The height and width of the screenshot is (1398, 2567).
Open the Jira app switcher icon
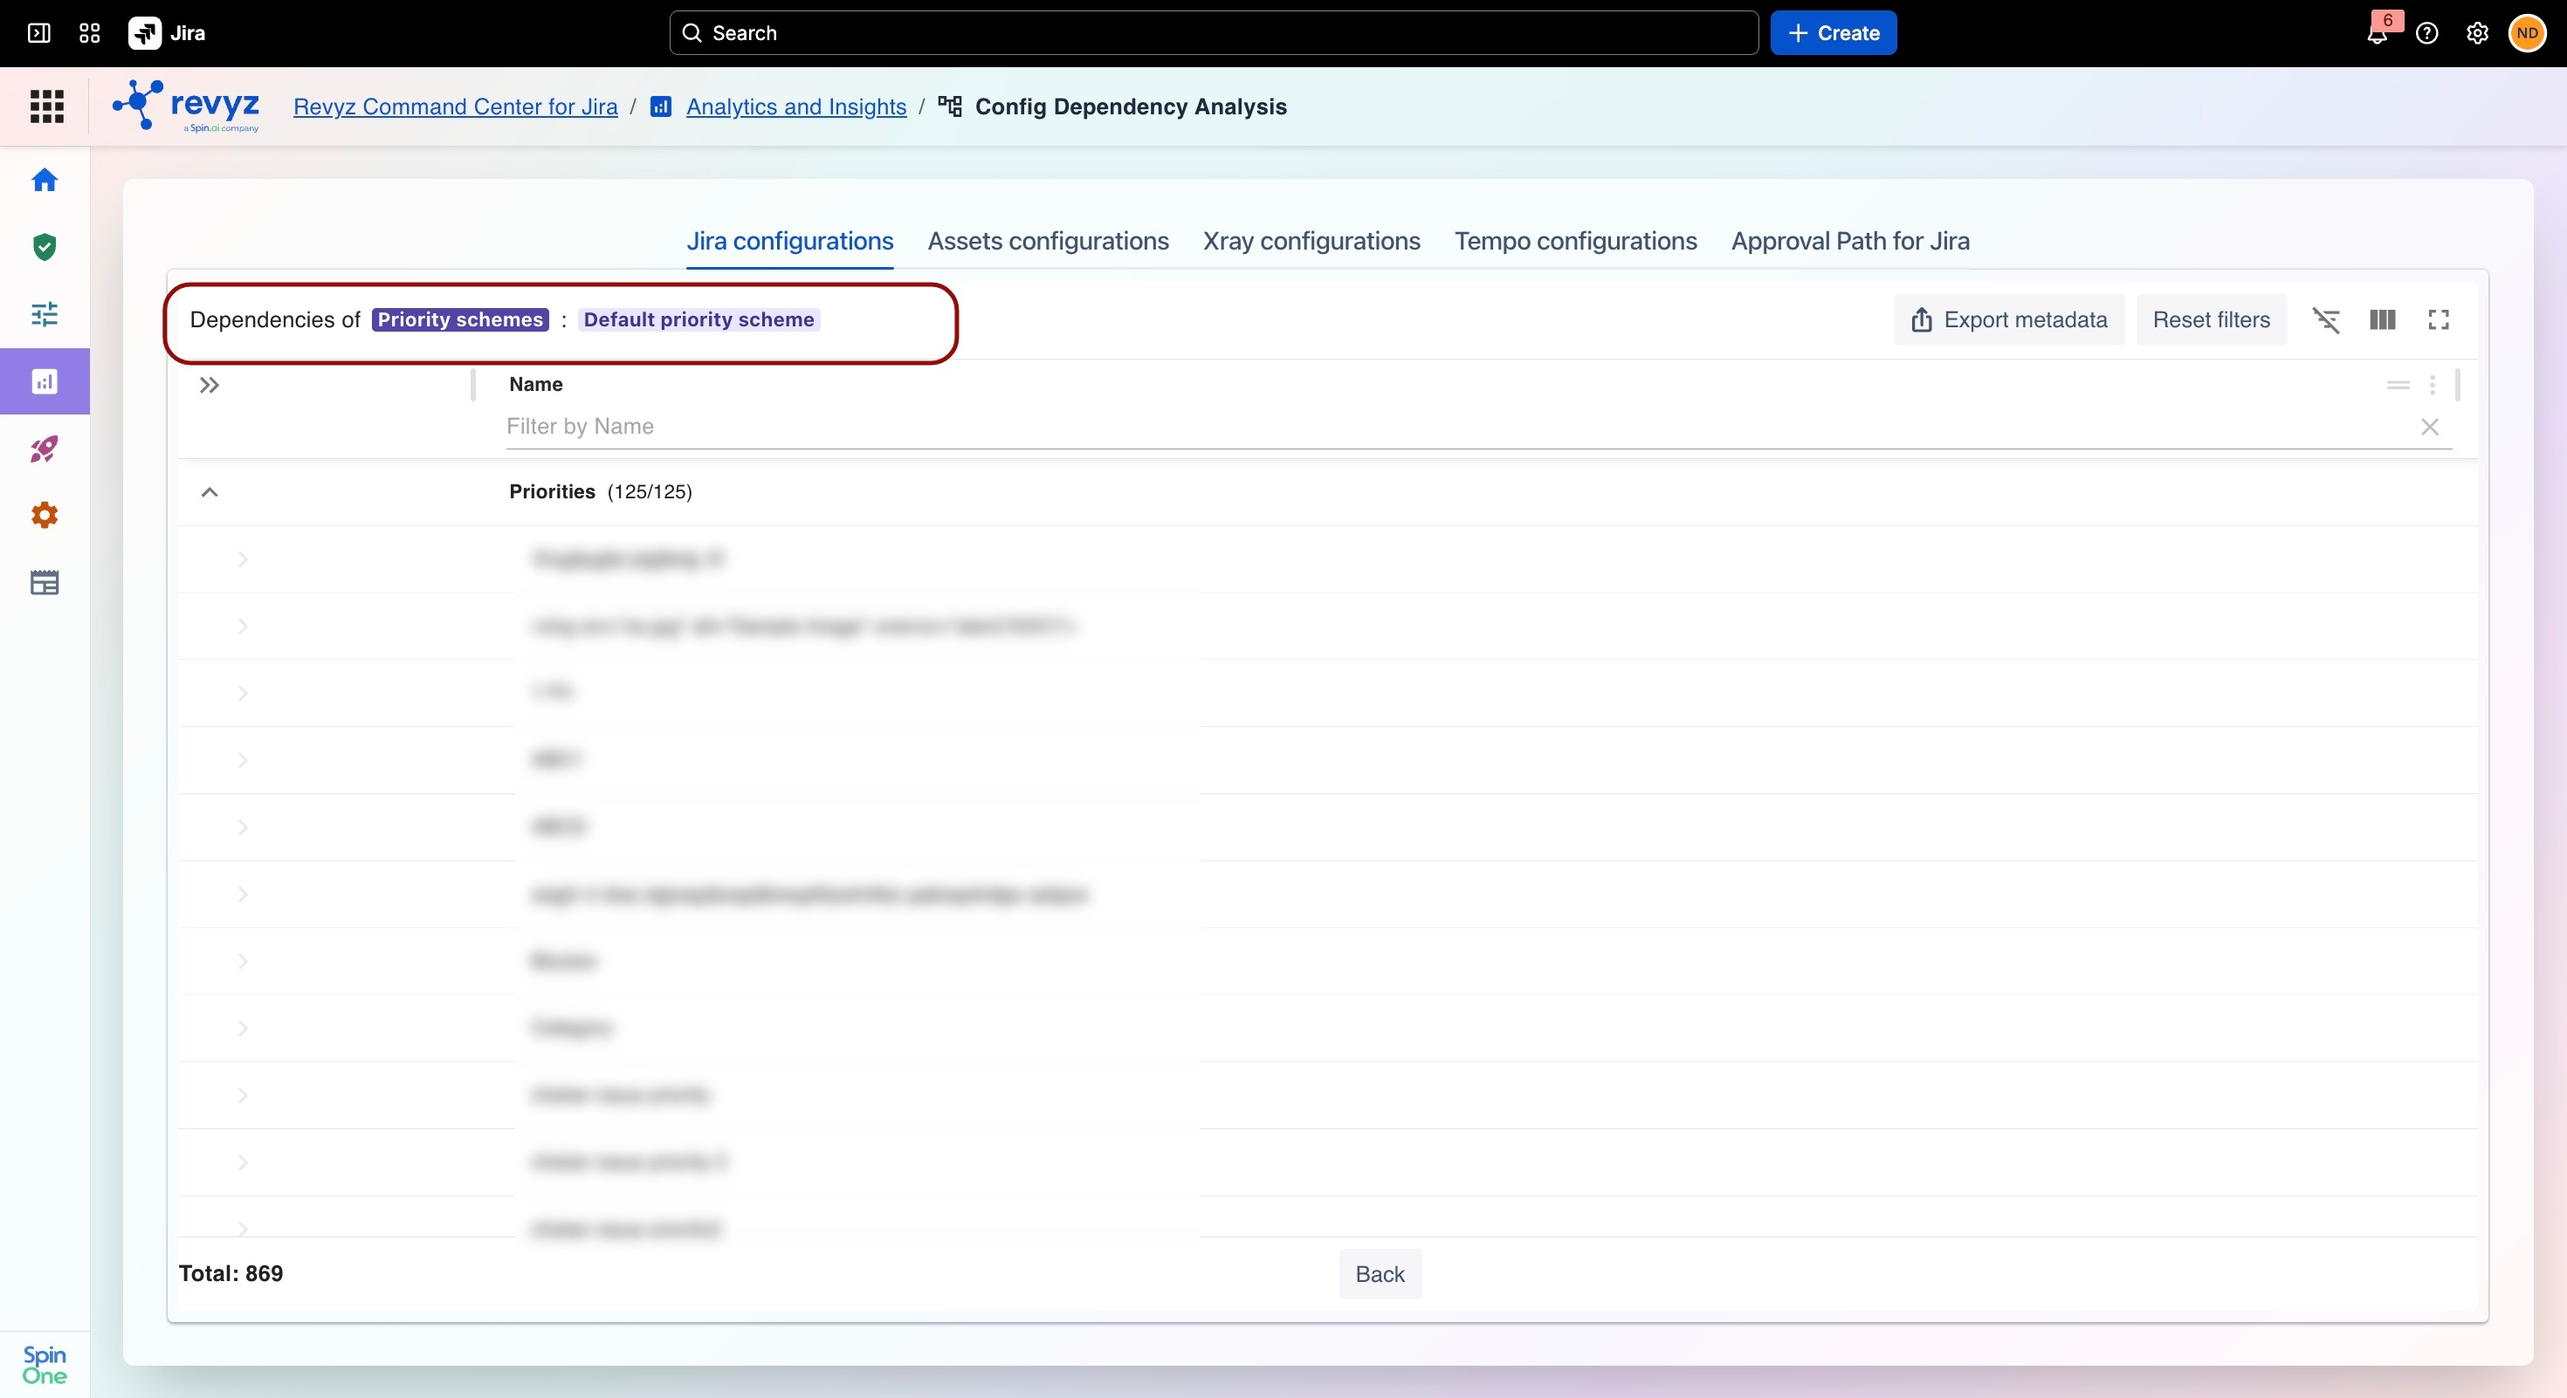(x=90, y=33)
